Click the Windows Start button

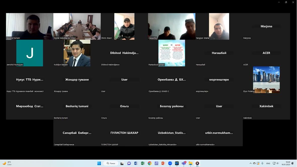pyautogui.click(x=99, y=163)
